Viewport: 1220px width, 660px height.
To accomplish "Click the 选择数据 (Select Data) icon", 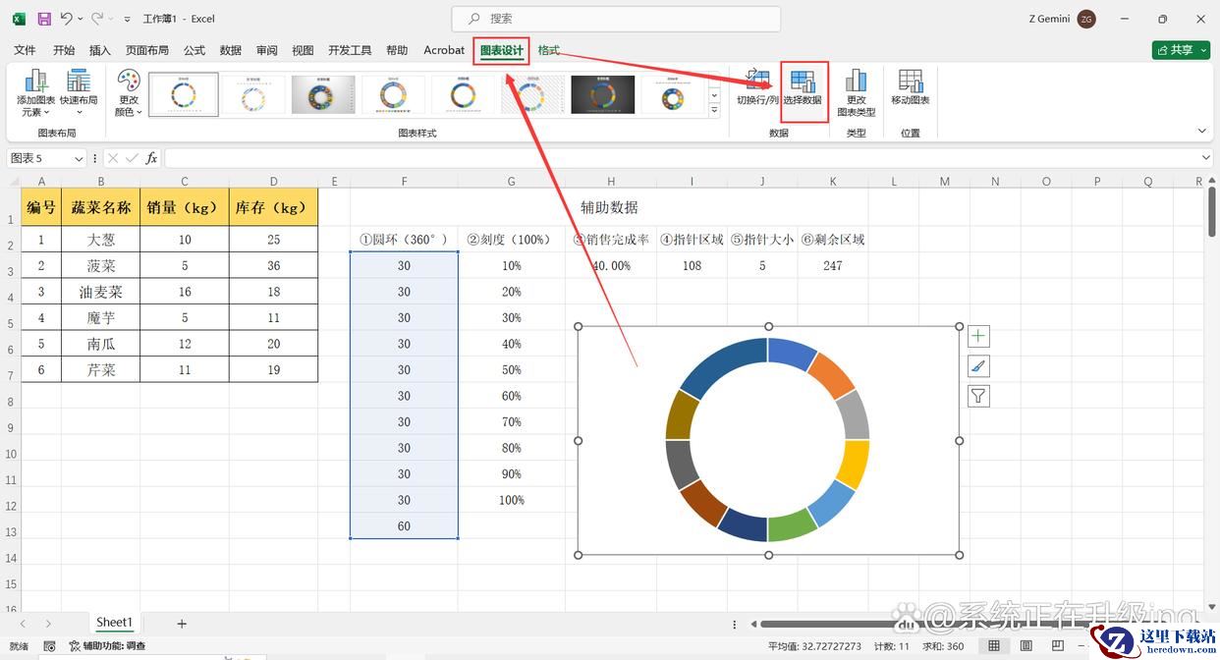I will [x=803, y=88].
